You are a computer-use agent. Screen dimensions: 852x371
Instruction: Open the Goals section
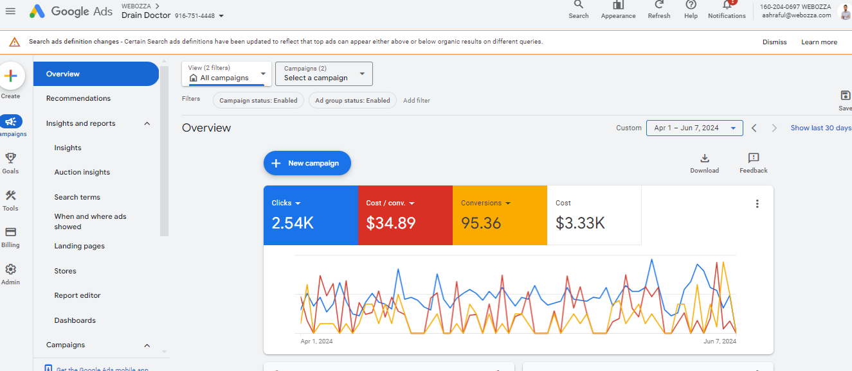tap(10, 160)
